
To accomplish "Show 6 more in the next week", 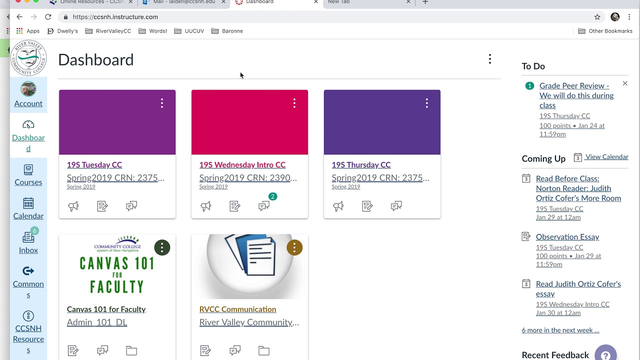I will [x=560, y=330].
